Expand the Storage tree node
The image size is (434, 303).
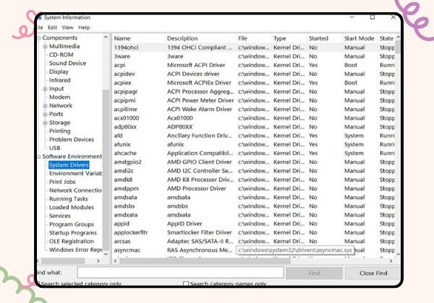45,123
